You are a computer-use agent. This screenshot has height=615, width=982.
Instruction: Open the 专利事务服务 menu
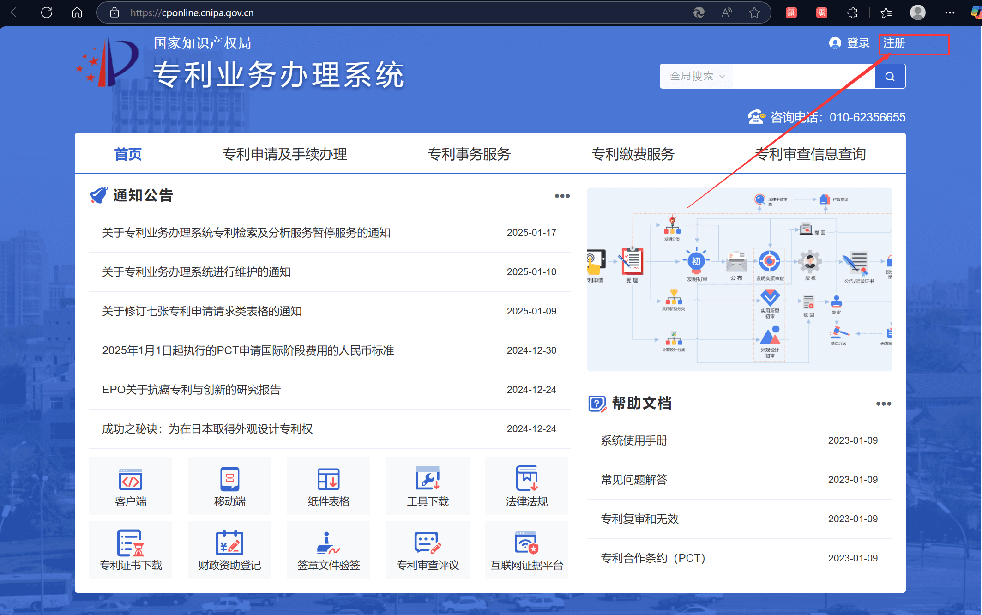click(x=469, y=154)
